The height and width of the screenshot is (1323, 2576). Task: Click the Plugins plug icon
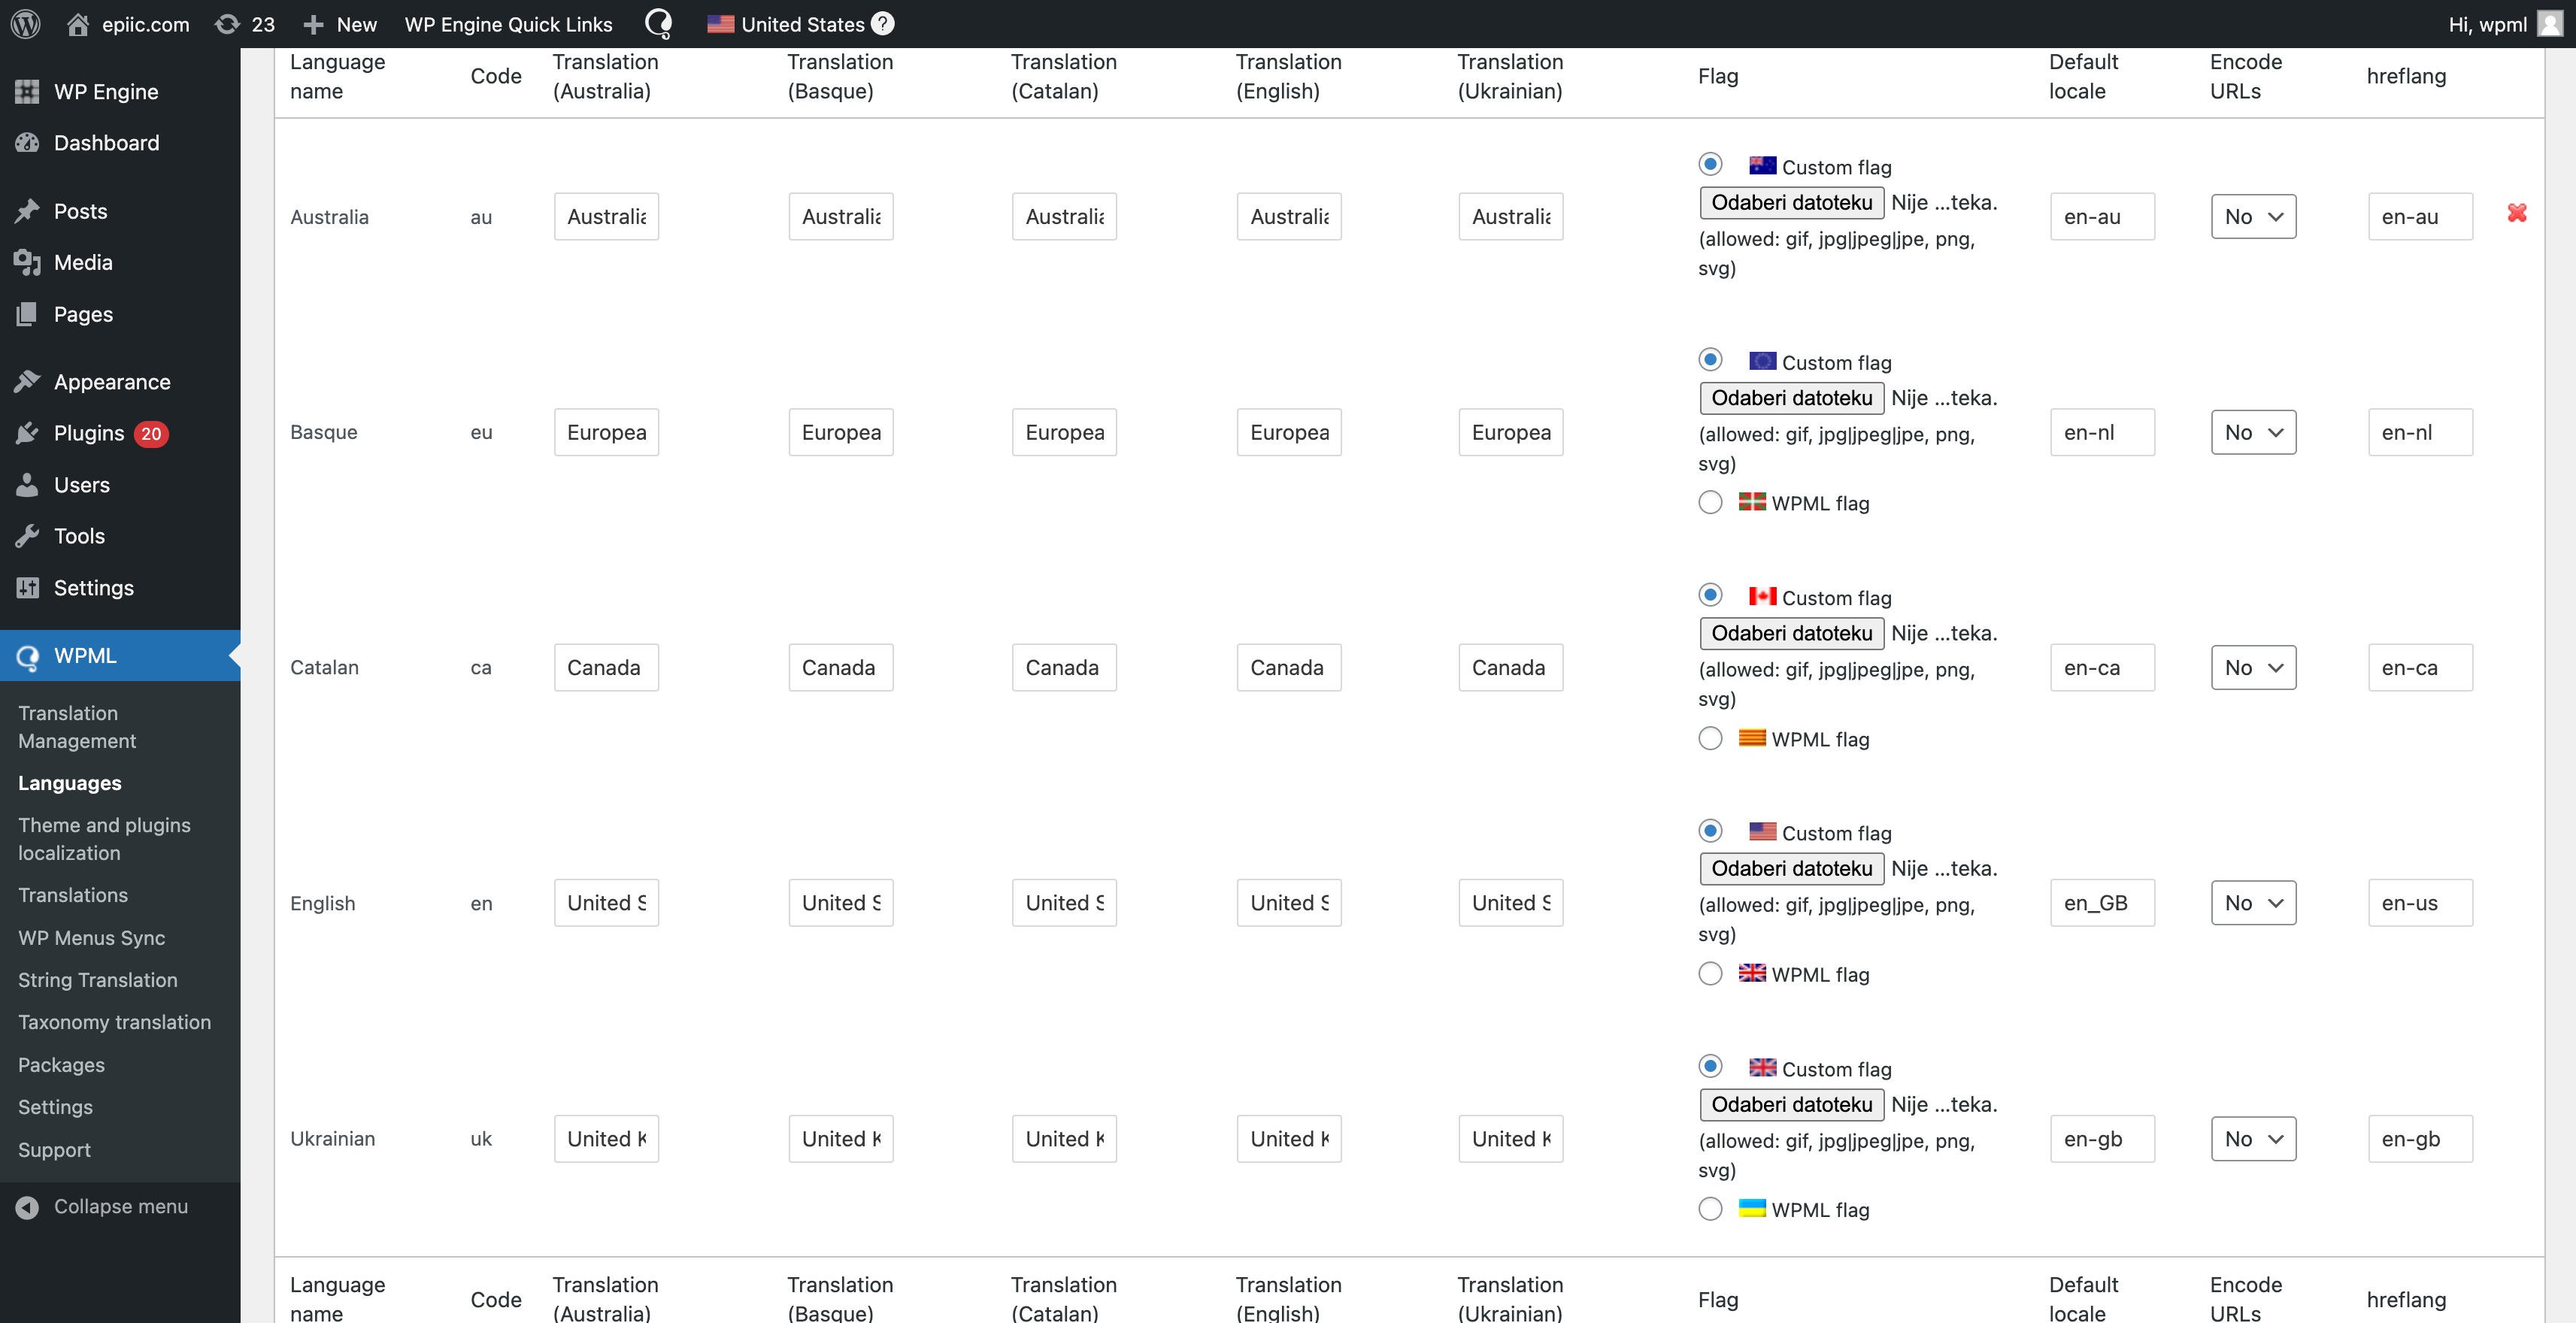28,433
